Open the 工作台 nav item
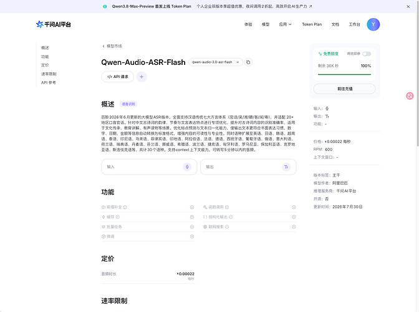 point(354,24)
